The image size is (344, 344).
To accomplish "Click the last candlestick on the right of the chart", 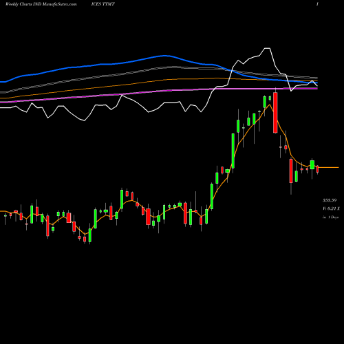I will (x=317, y=169).
